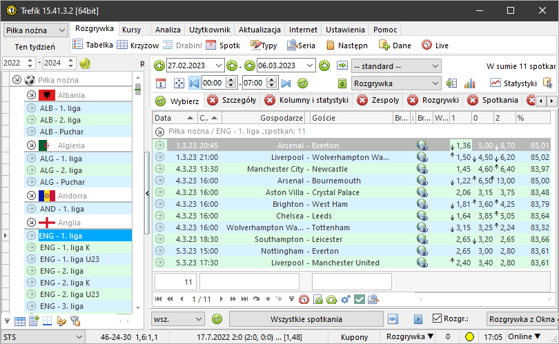
Task: Click the Ten tydzień button
Action: coord(36,47)
